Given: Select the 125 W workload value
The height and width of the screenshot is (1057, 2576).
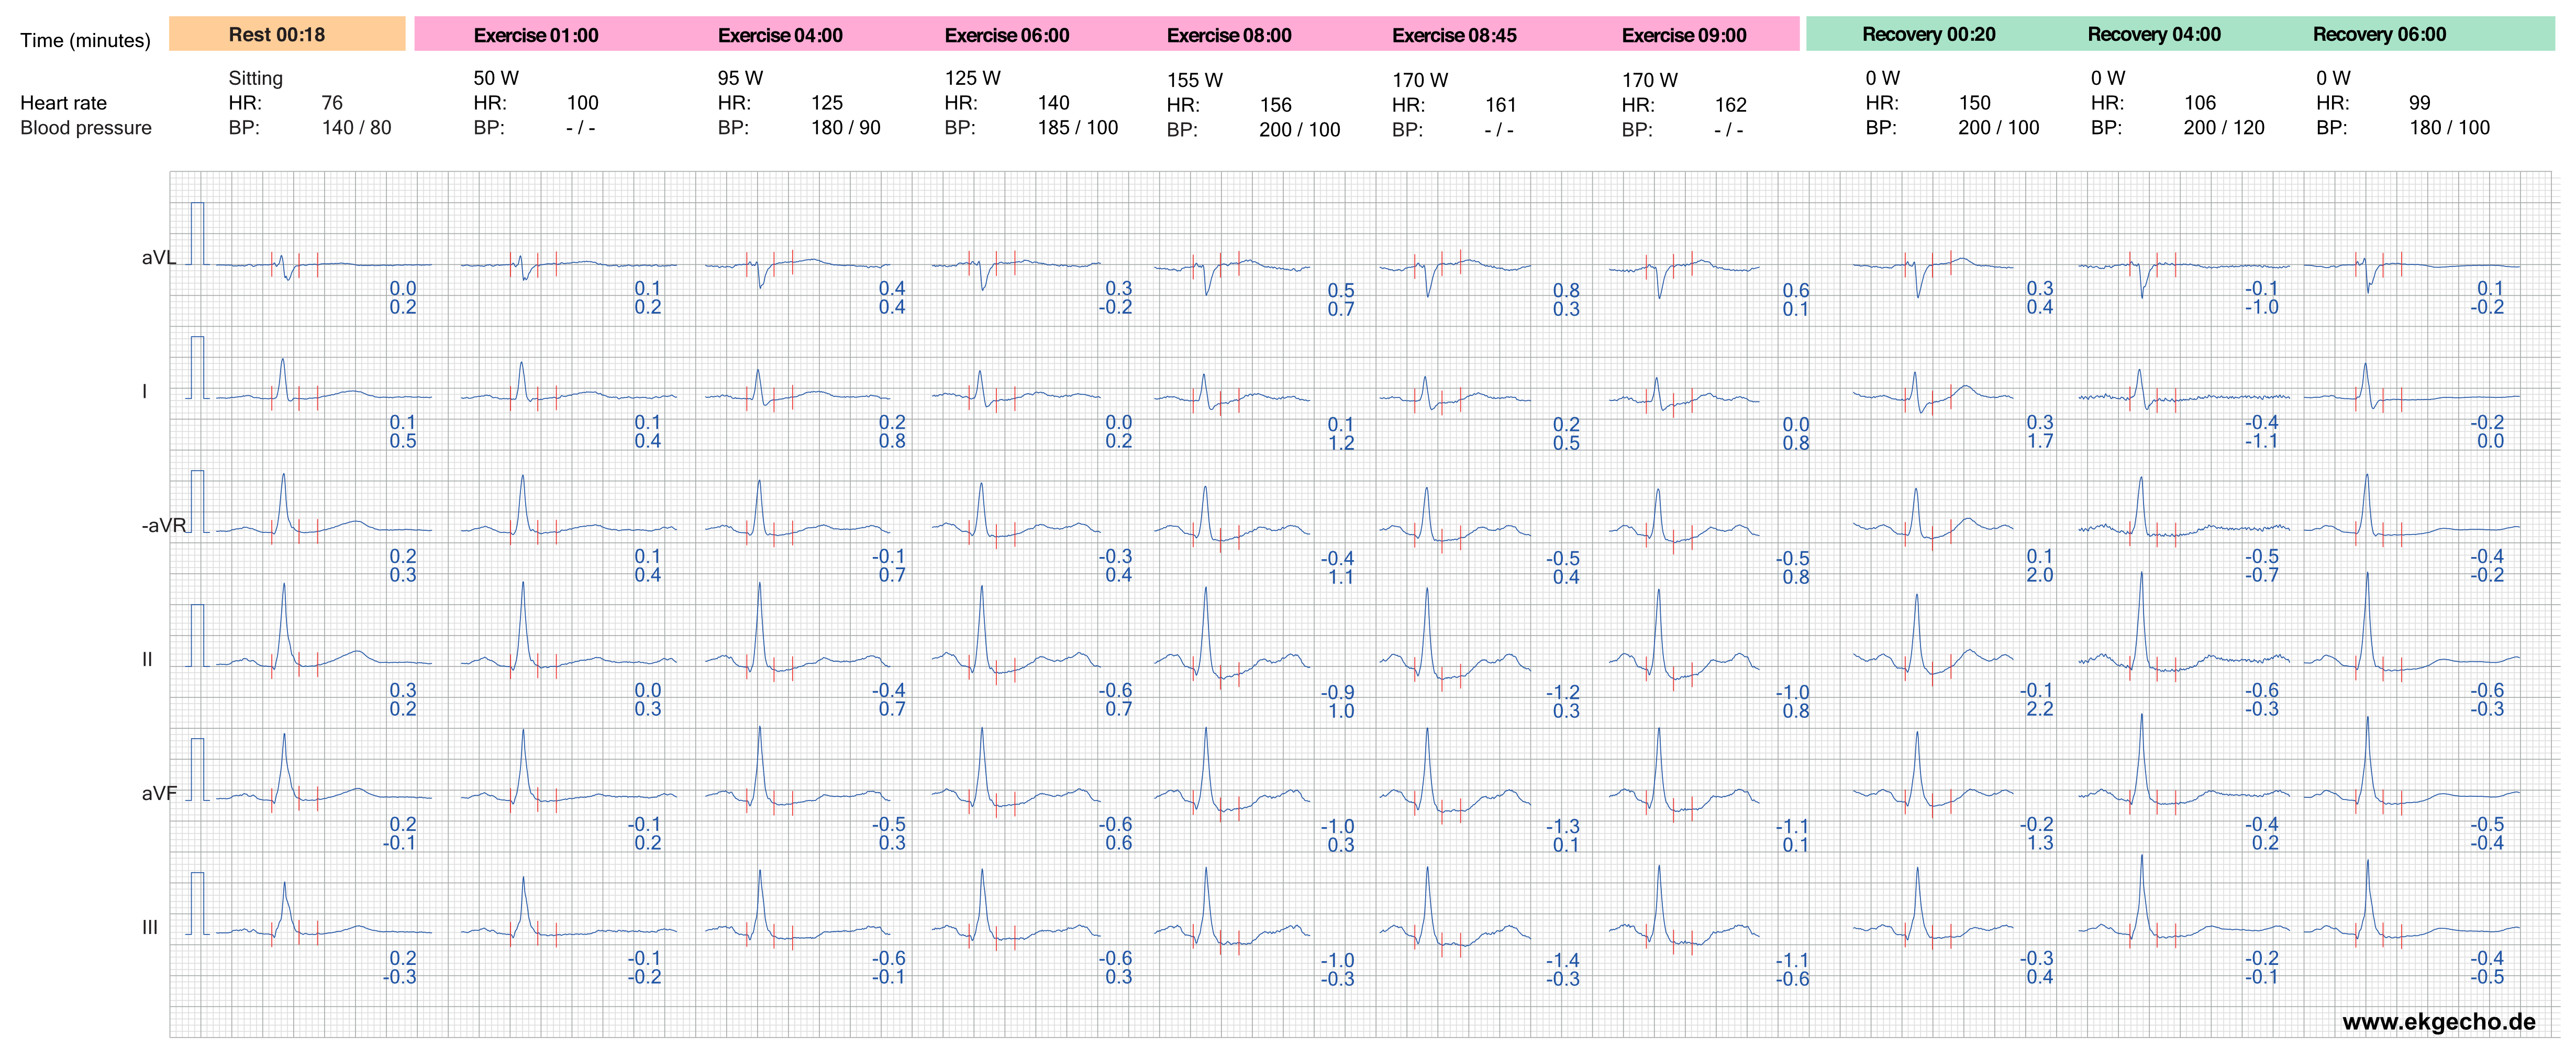Looking at the screenshot, I should click(972, 78).
